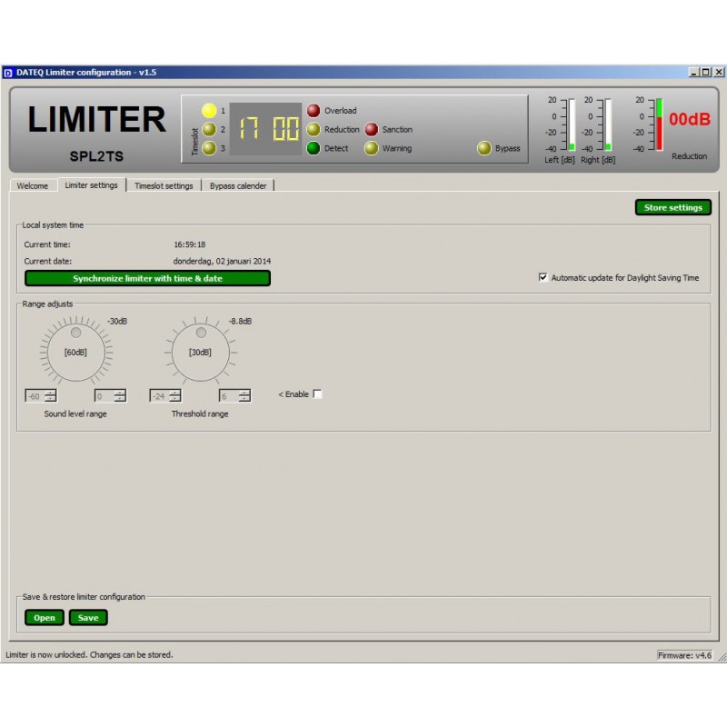The width and height of the screenshot is (727, 727).
Task: Click the Open configuration button
Action: coord(45,618)
